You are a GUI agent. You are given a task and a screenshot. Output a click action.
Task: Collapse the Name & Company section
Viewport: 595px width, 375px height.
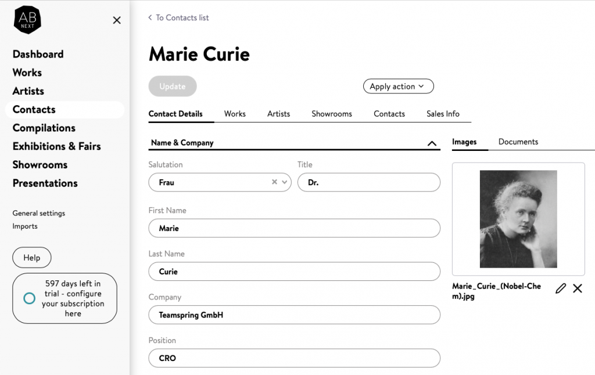(x=432, y=143)
